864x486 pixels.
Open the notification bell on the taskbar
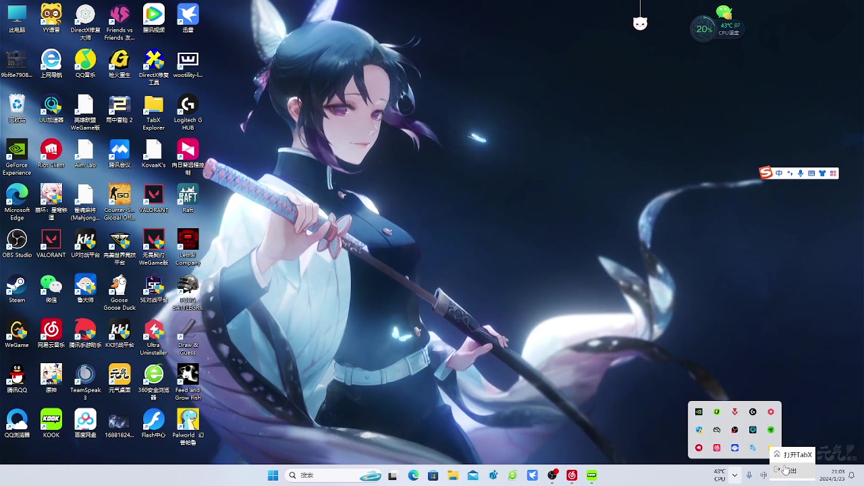coord(851,475)
